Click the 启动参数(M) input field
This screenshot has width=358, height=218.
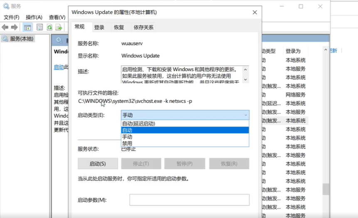click(189, 200)
